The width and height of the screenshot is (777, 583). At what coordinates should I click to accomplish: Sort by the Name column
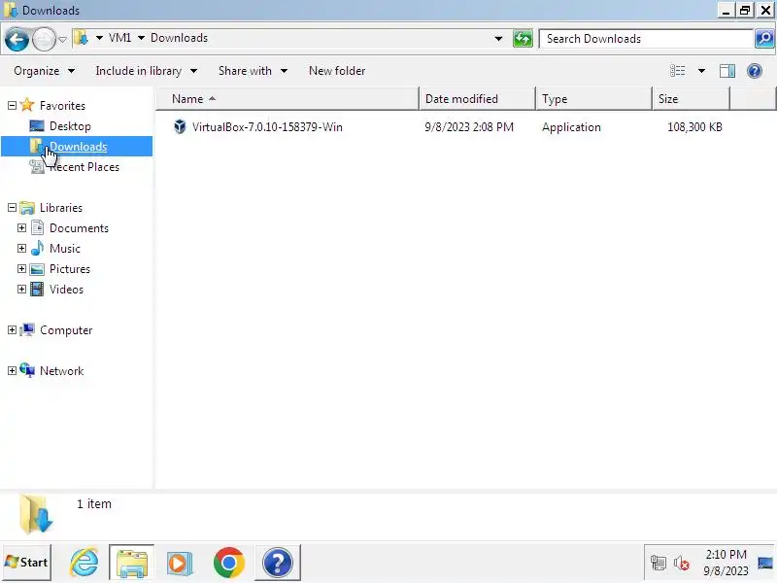tap(287, 99)
